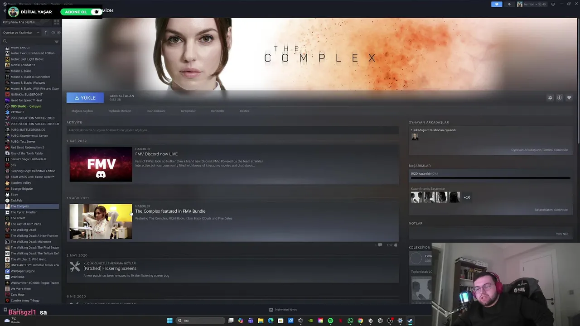Click Yeni Not to add note

(562, 234)
